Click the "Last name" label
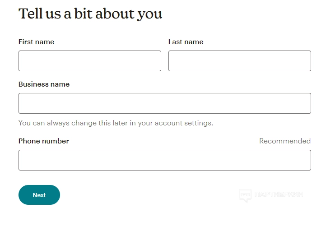Image resolution: width=326 pixels, height=226 pixels. (x=186, y=42)
